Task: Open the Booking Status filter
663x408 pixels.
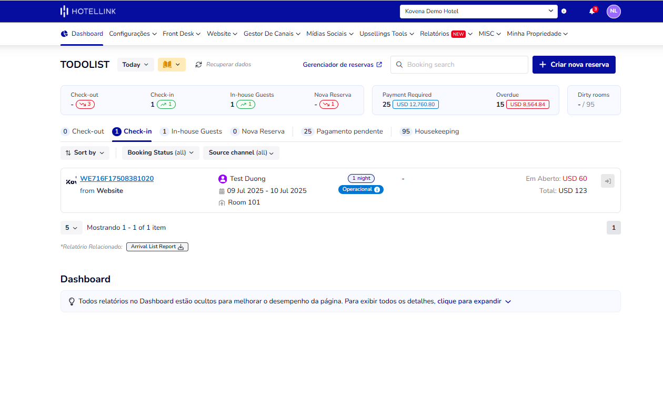Action: [160, 153]
